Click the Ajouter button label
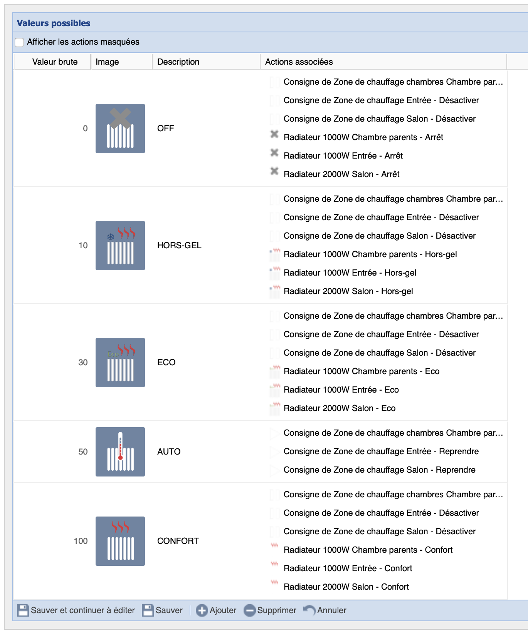This screenshot has width=528, height=642. click(223, 610)
